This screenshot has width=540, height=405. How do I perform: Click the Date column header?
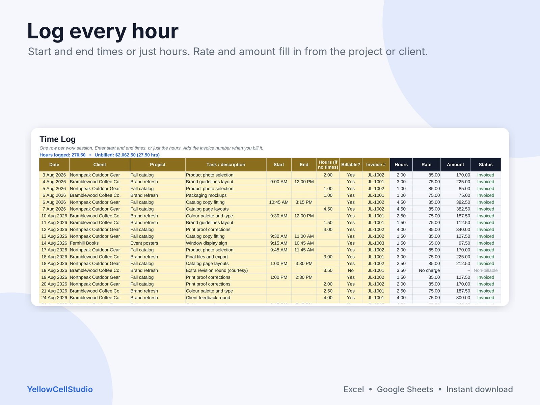point(54,165)
